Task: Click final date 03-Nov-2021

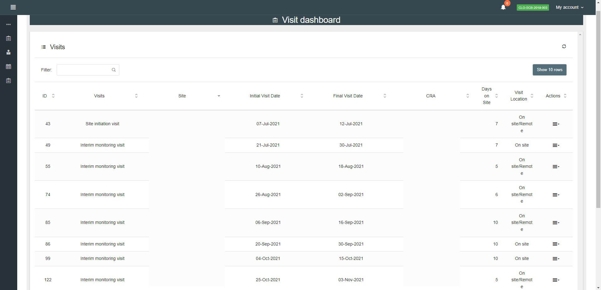Action: point(351,280)
